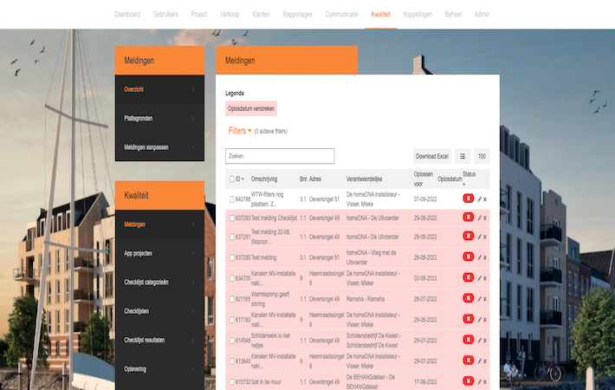Edit melding 634700 via pencil icon

(479, 278)
